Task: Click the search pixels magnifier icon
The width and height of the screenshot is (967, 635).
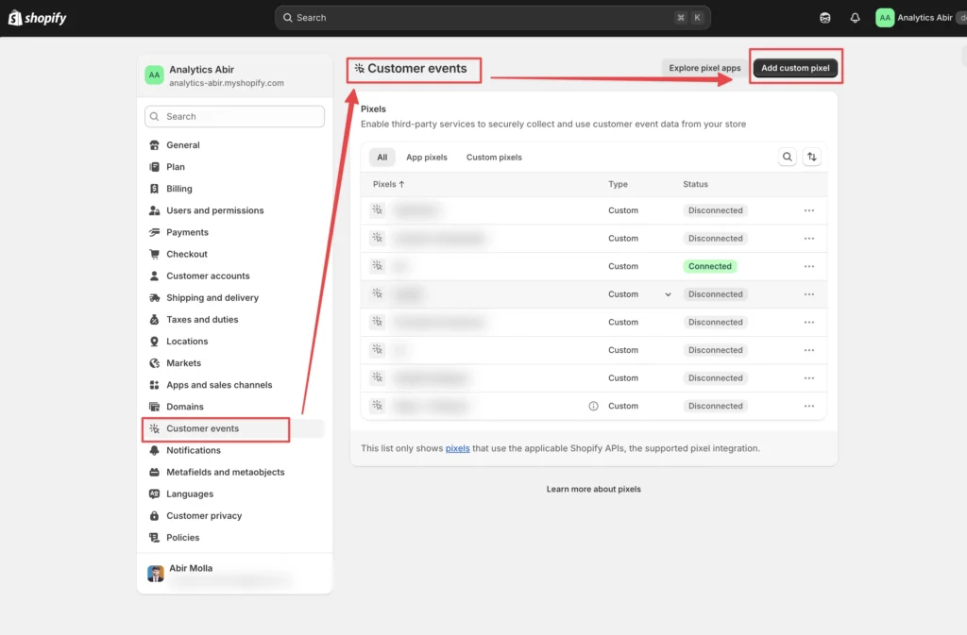Action: 787,157
